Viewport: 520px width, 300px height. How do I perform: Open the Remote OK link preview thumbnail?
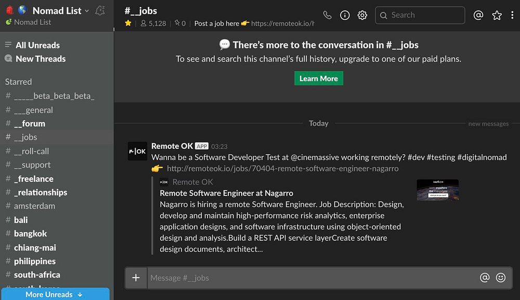pyautogui.click(x=437, y=190)
